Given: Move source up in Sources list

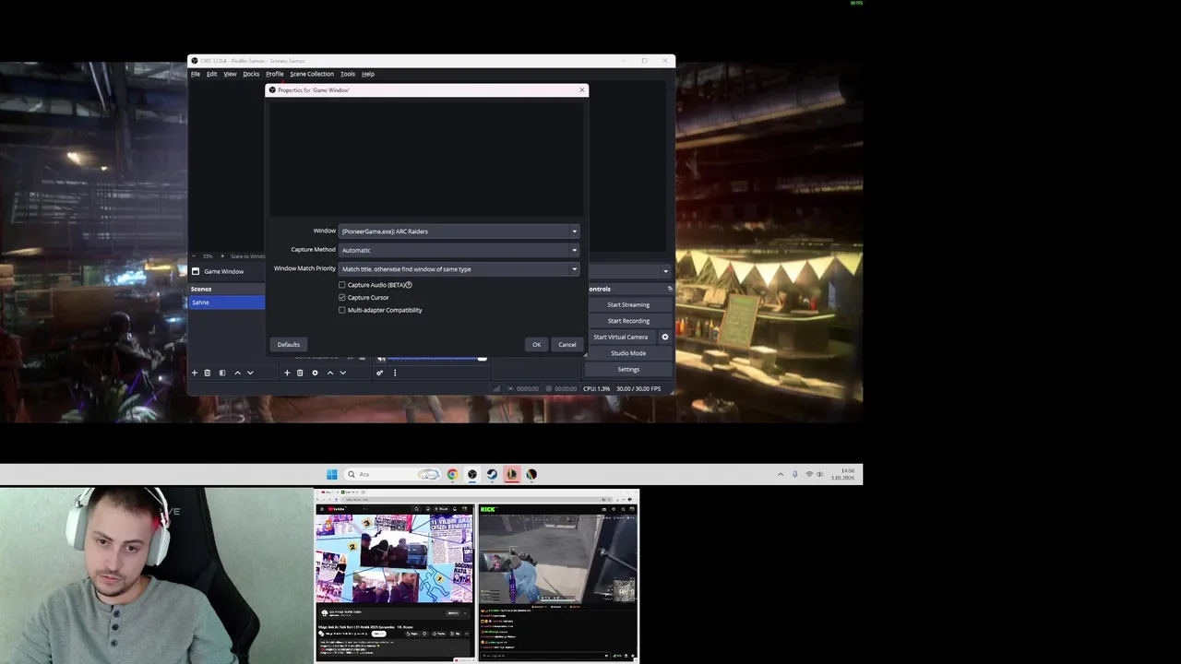Looking at the screenshot, I should pyautogui.click(x=330, y=373).
